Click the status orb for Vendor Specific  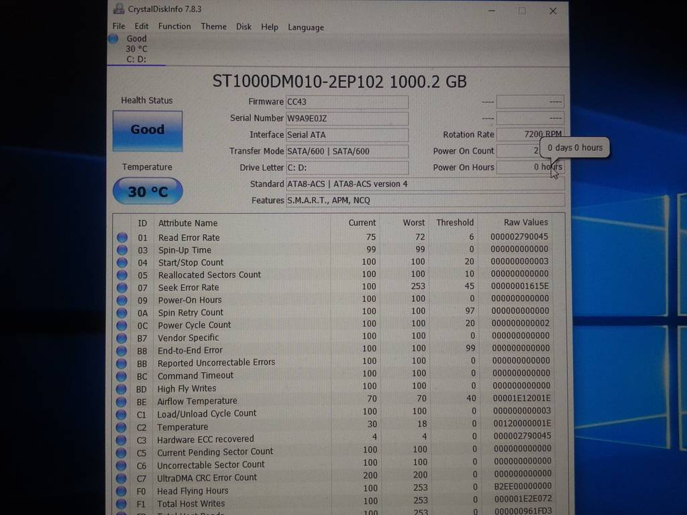pos(122,339)
